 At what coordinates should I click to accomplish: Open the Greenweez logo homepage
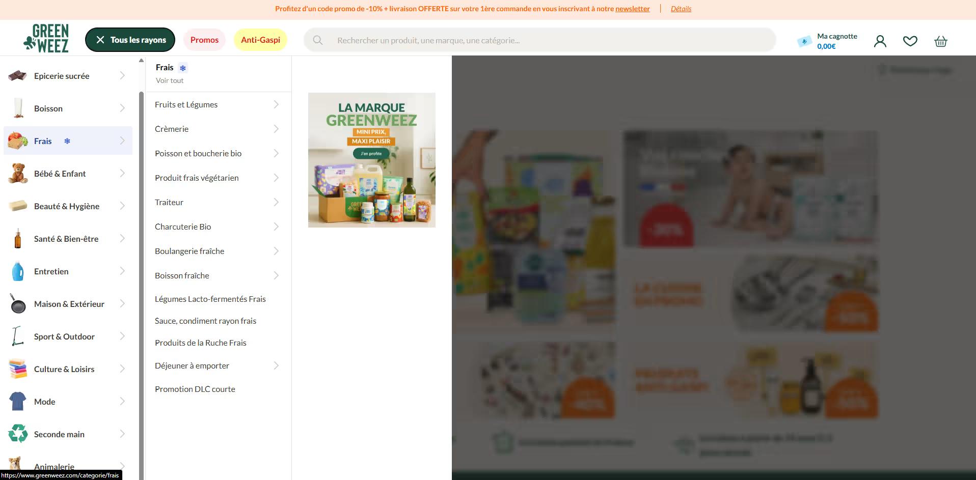46,38
